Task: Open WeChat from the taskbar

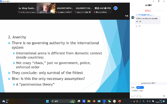Action: [109, 101]
